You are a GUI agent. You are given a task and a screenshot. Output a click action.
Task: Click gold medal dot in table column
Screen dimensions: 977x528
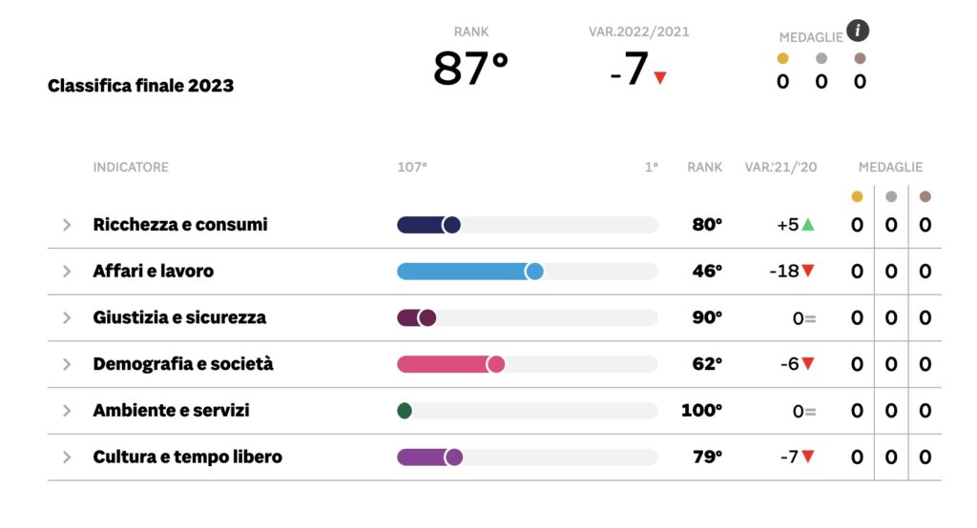tap(857, 196)
